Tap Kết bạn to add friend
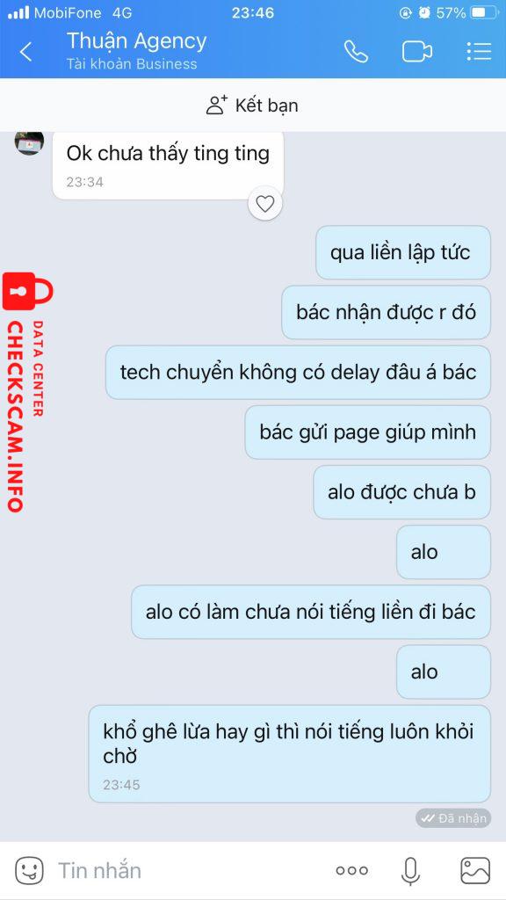This screenshot has height=900, width=506. point(252,105)
